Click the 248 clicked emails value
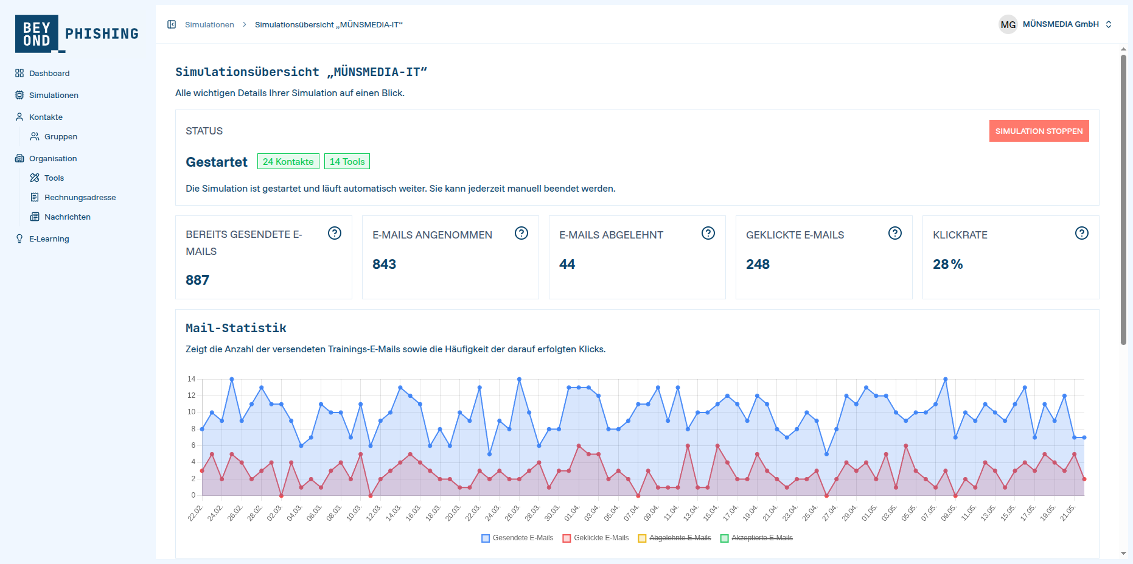The image size is (1133, 564). (x=758, y=264)
